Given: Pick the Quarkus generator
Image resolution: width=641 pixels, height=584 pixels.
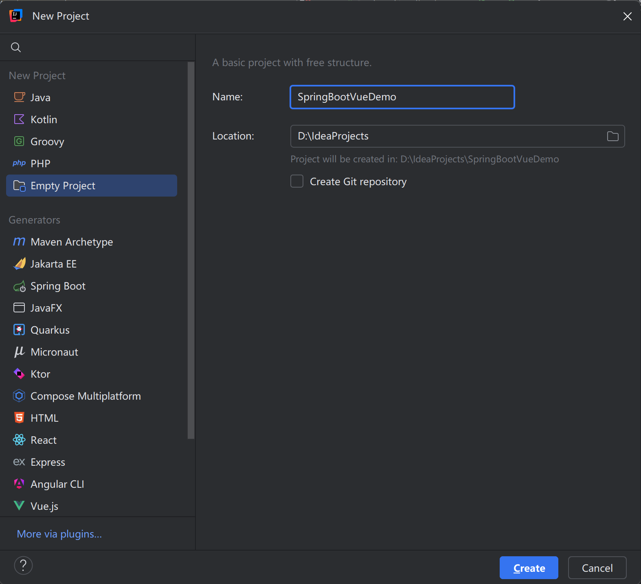Looking at the screenshot, I should 92,330.
